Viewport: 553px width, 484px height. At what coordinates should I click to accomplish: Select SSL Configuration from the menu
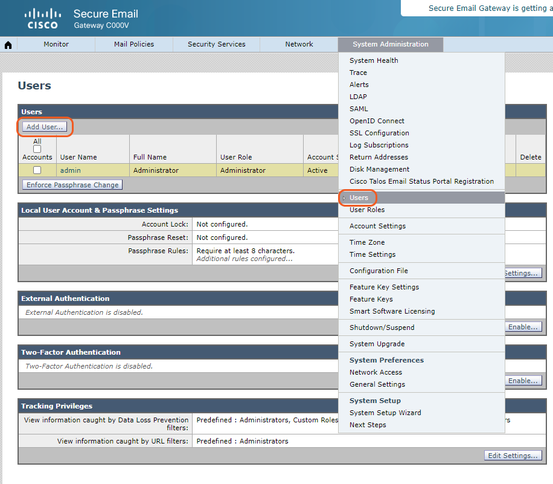point(379,133)
